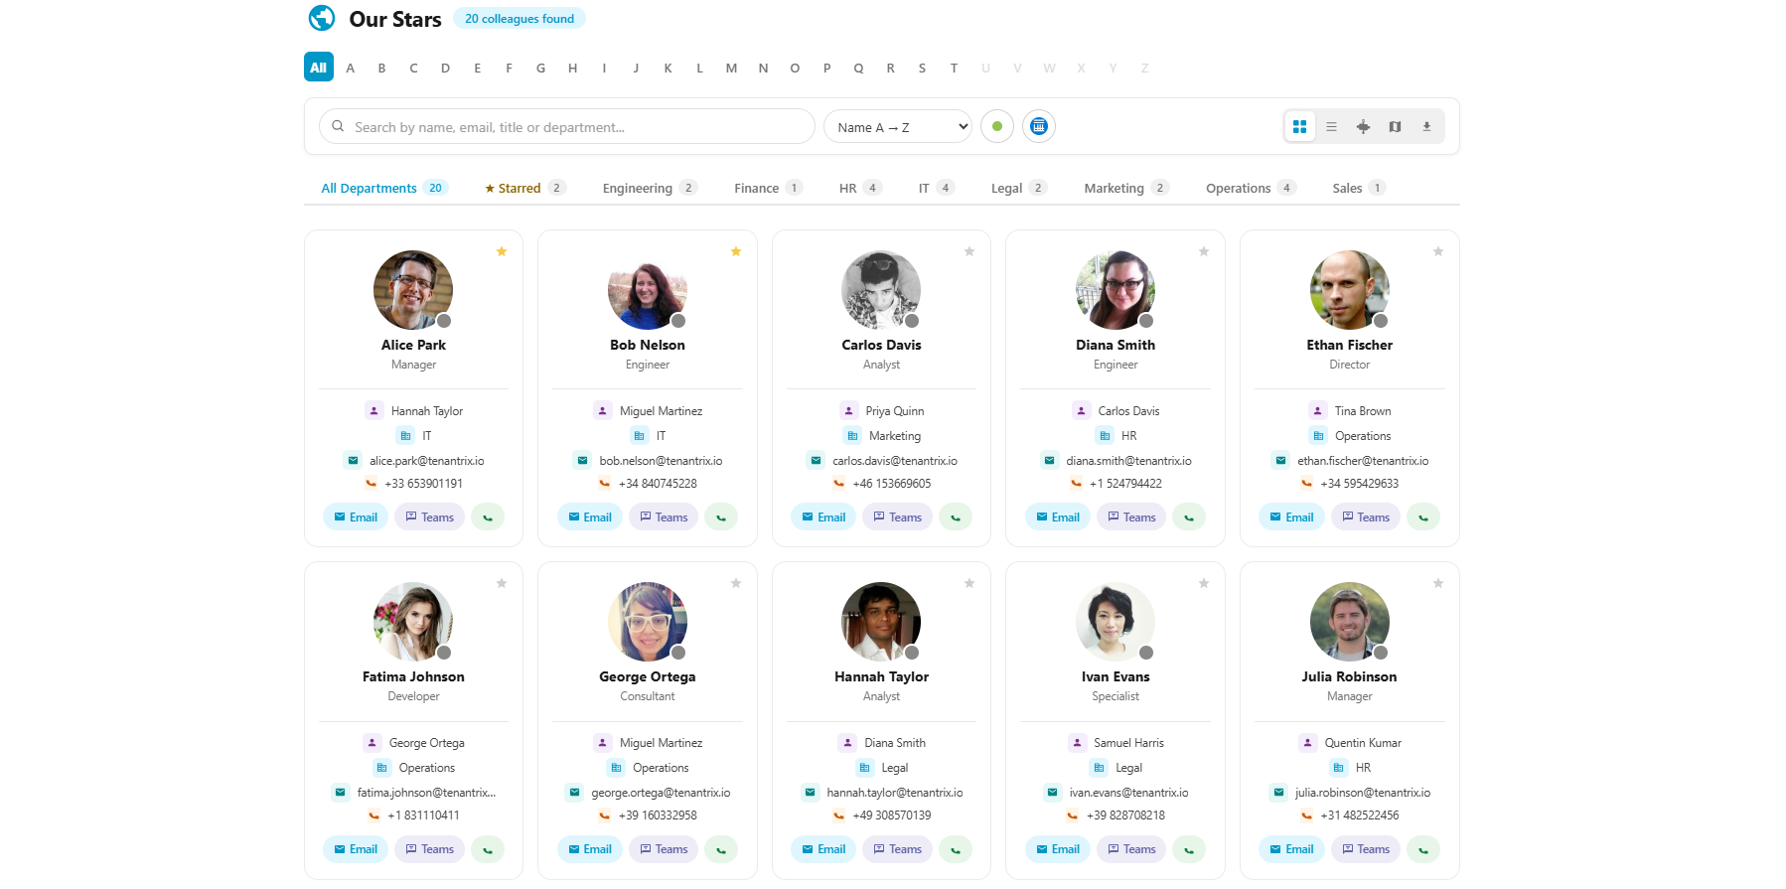Call Alice Park using phone icon button

tap(487, 518)
